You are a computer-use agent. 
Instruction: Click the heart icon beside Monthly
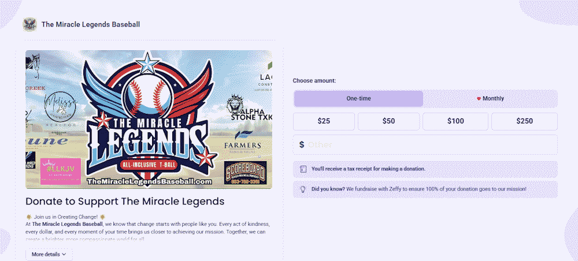[479, 99]
